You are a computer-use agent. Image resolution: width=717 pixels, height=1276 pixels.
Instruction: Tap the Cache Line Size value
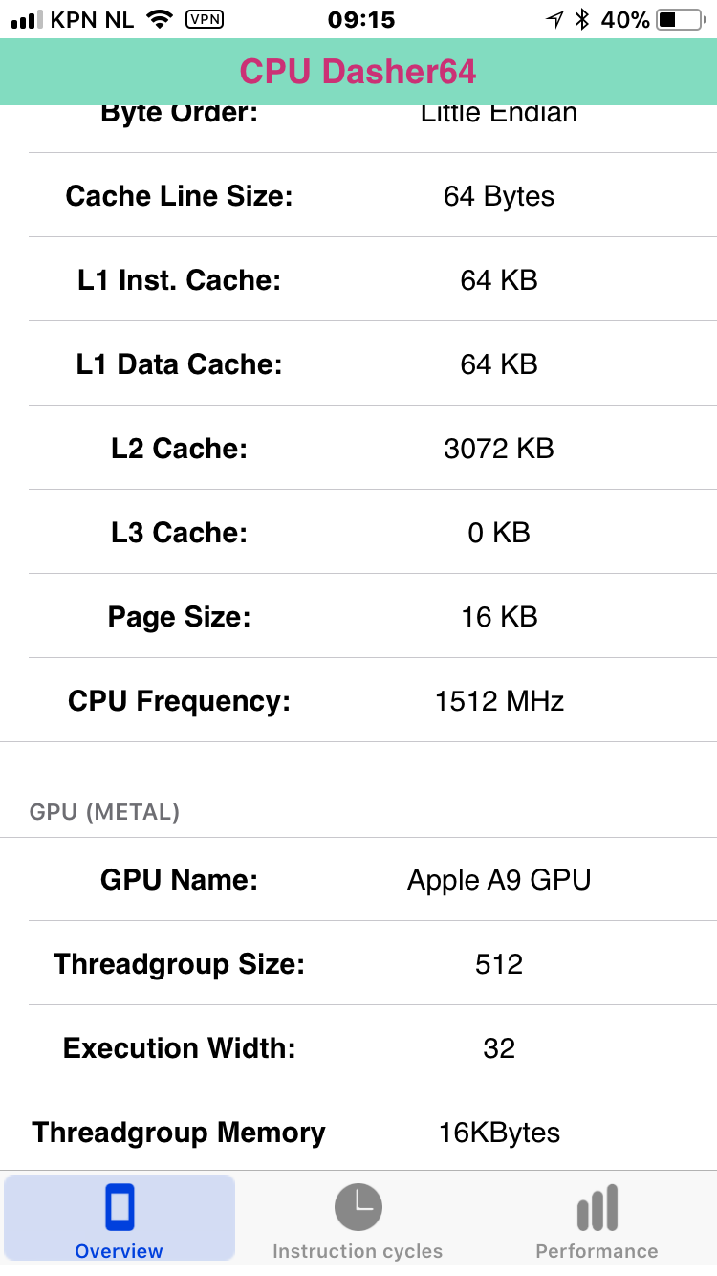(x=499, y=196)
